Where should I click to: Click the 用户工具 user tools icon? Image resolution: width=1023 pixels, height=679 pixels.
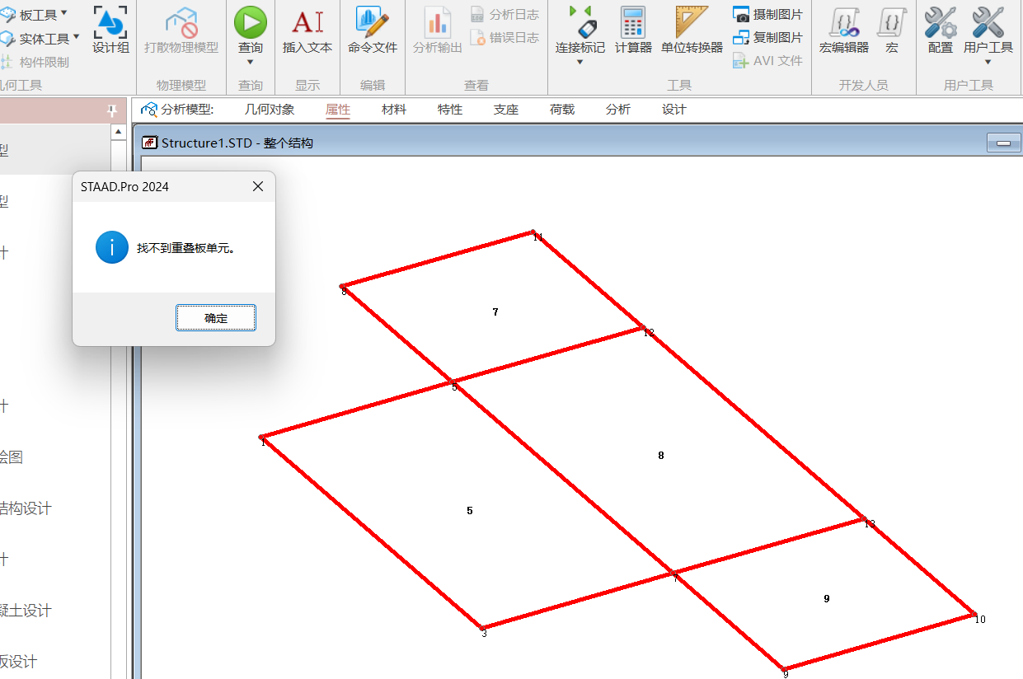pyautogui.click(x=988, y=22)
